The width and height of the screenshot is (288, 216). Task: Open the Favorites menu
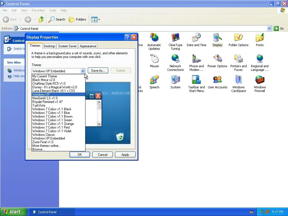[x=38, y=10]
